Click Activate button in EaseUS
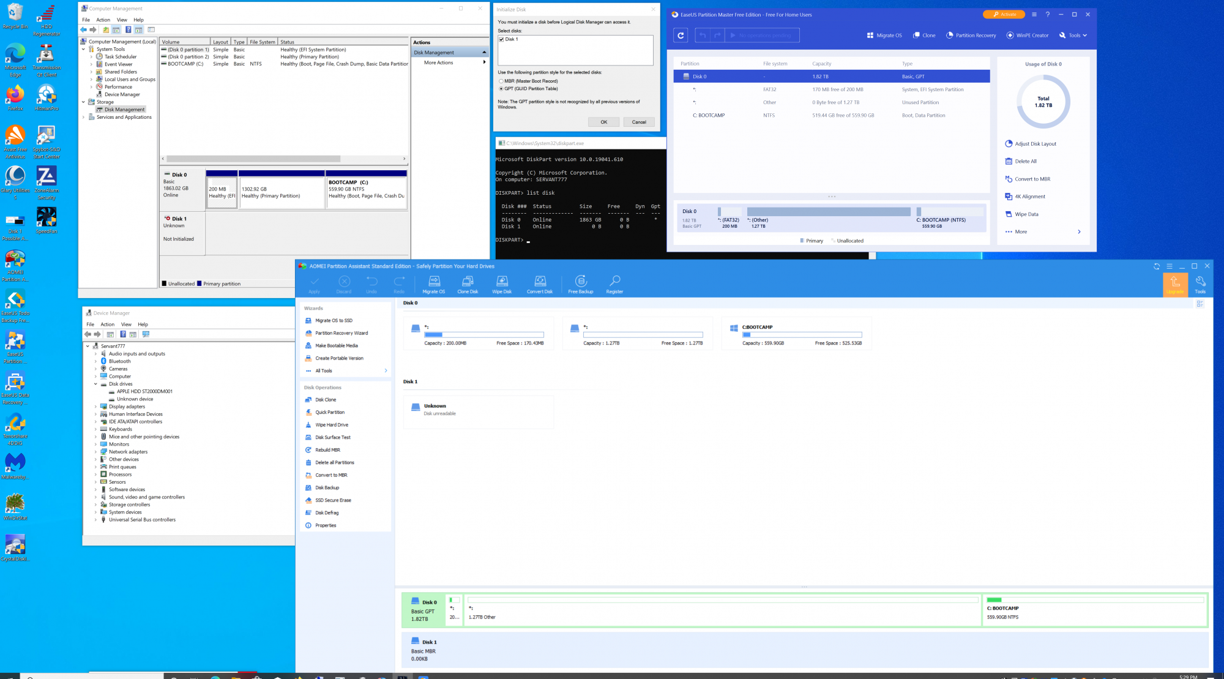The height and width of the screenshot is (679, 1224). pyautogui.click(x=1004, y=14)
